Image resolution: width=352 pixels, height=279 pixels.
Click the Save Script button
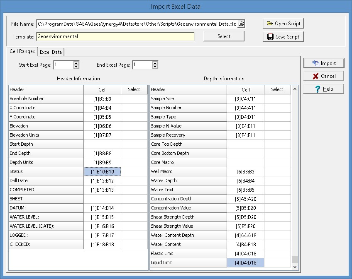pos(284,36)
